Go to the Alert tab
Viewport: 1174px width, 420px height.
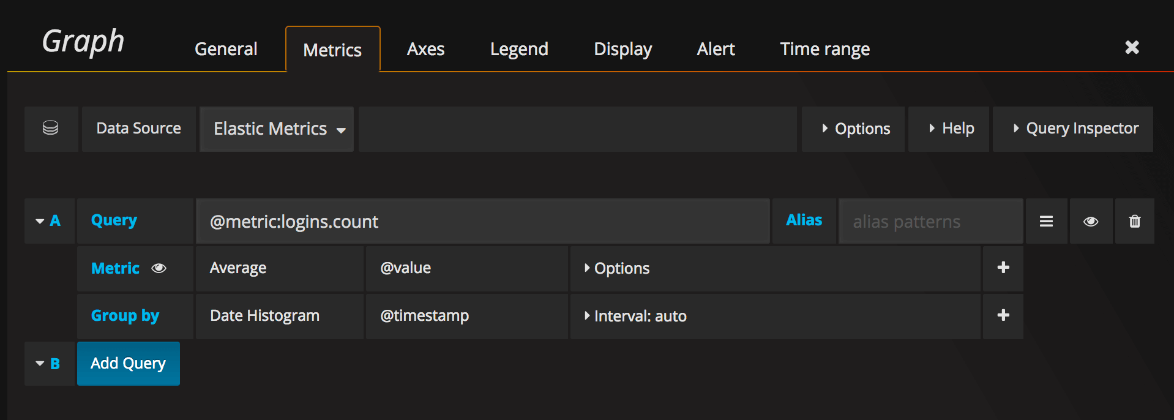[x=716, y=49]
